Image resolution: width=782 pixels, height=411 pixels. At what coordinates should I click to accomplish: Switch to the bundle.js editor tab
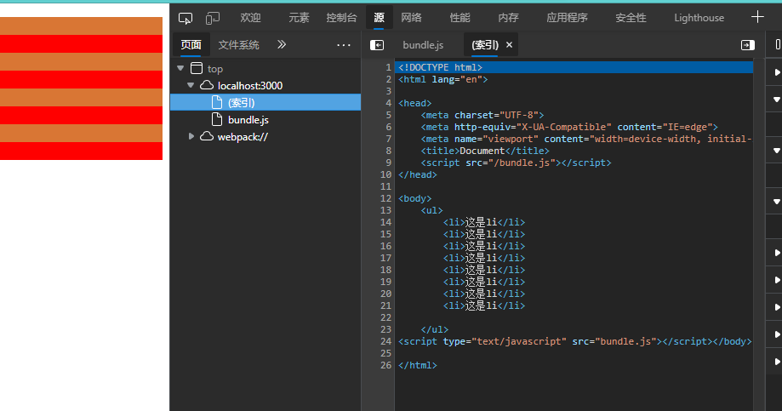(423, 45)
